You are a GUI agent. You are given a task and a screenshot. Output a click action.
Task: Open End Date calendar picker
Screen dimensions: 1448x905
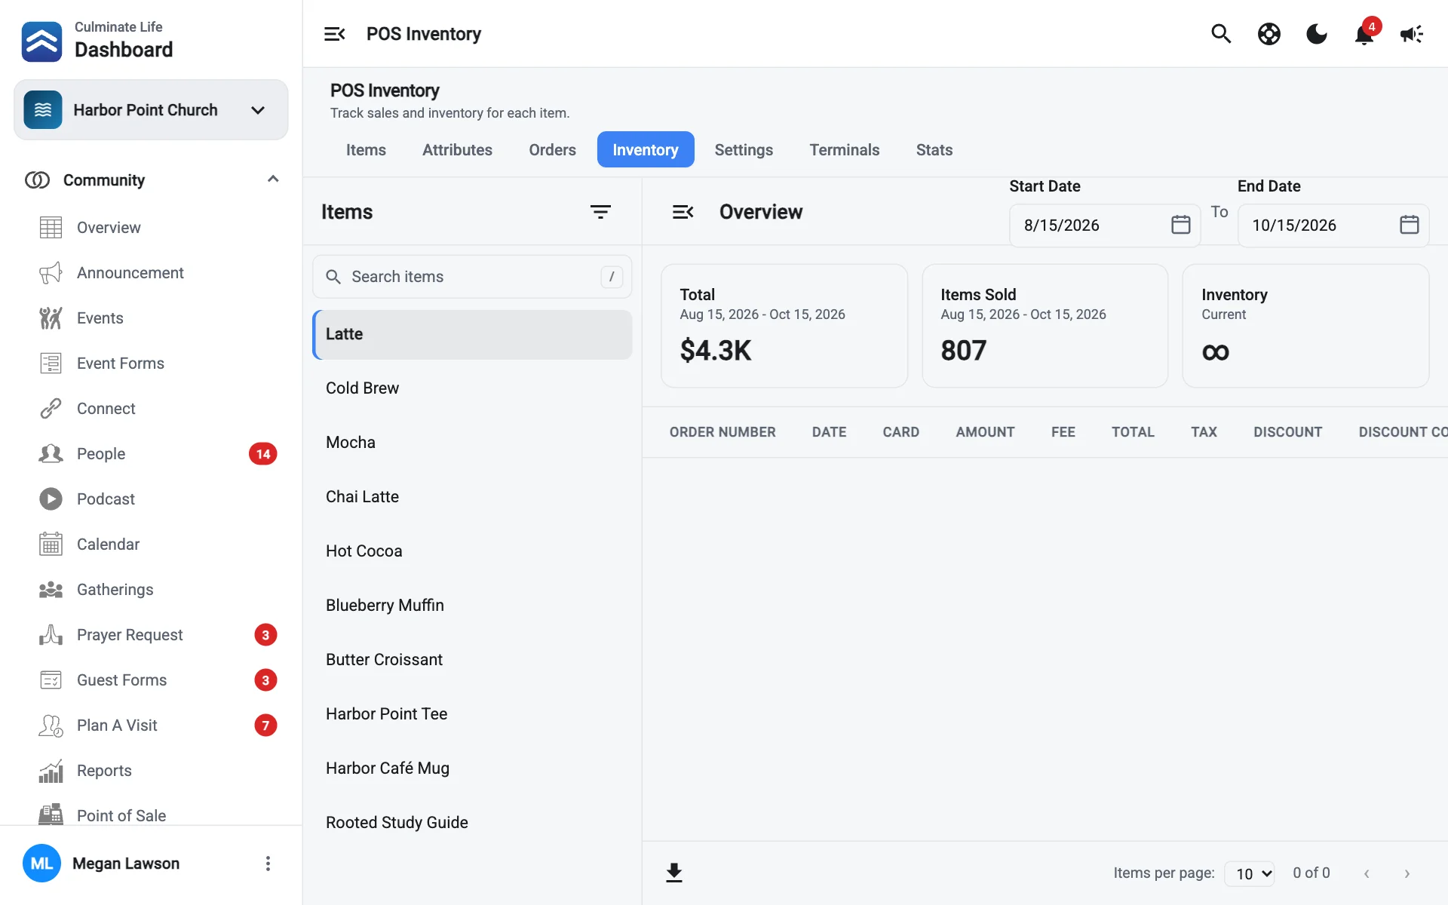pyautogui.click(x=1409, y=225)
